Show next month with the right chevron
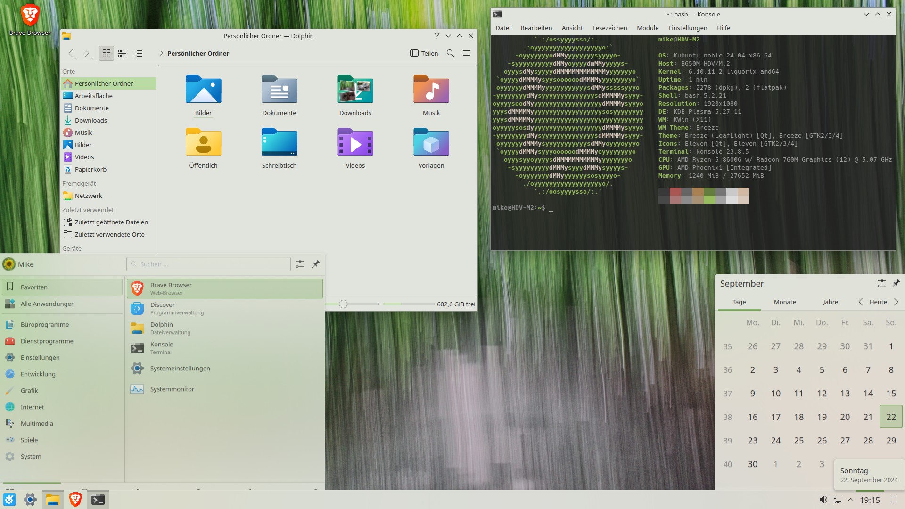This screenshot has width=905, height=509. (x=896, y=302)
